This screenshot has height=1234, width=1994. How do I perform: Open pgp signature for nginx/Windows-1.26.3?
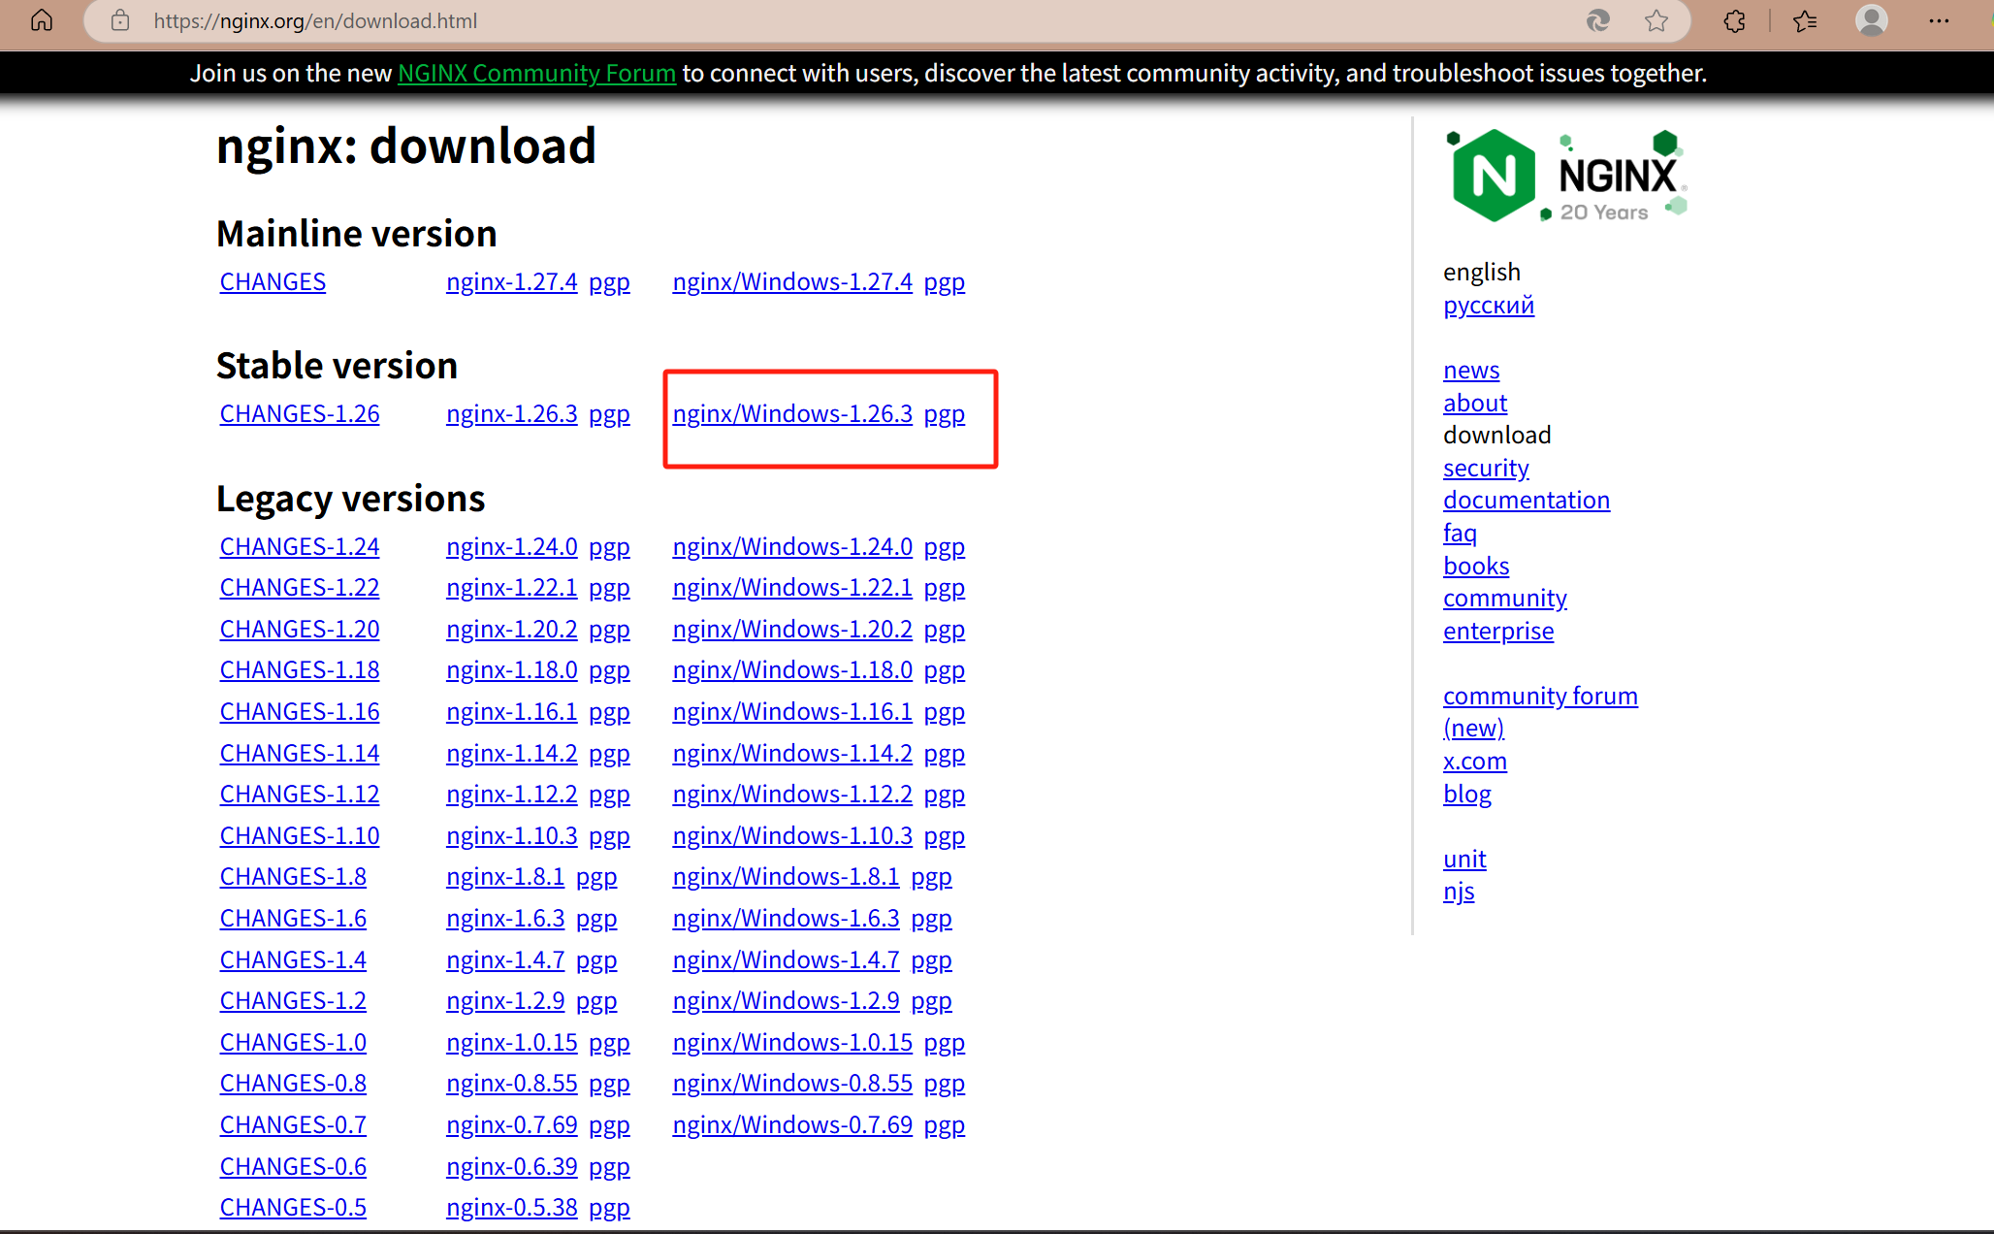tap(944, 414)
